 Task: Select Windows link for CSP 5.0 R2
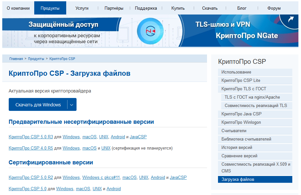[x=71, y=177]
